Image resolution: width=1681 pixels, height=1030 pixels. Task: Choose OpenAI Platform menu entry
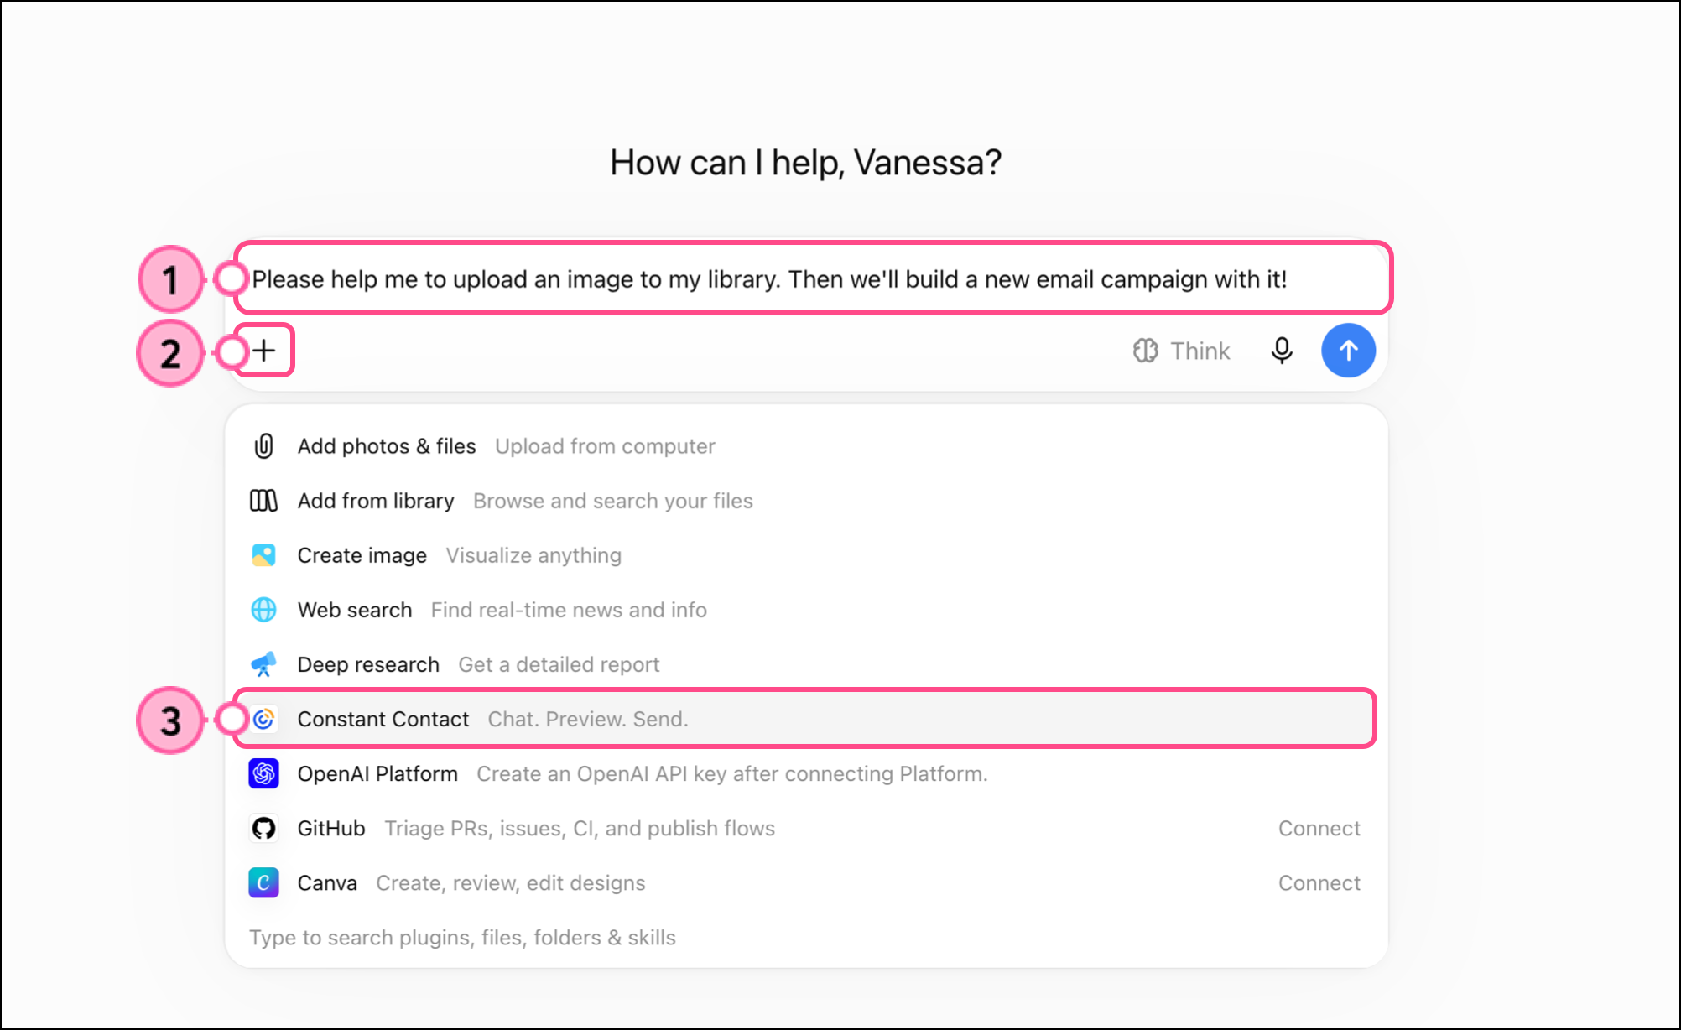806,773
